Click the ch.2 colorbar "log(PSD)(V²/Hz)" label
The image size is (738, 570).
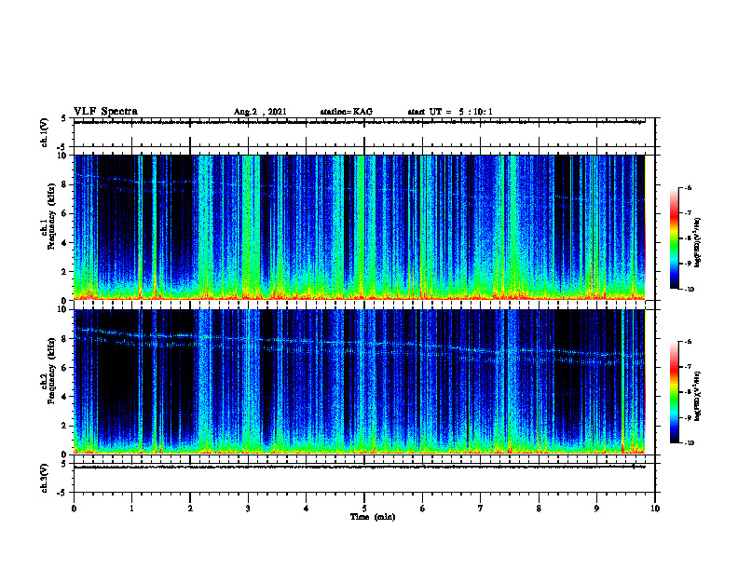pyautogui.click(x=697, y=397)
